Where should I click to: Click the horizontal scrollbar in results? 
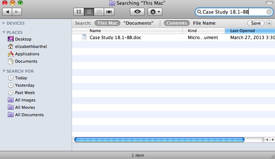[x=159, y=140]
